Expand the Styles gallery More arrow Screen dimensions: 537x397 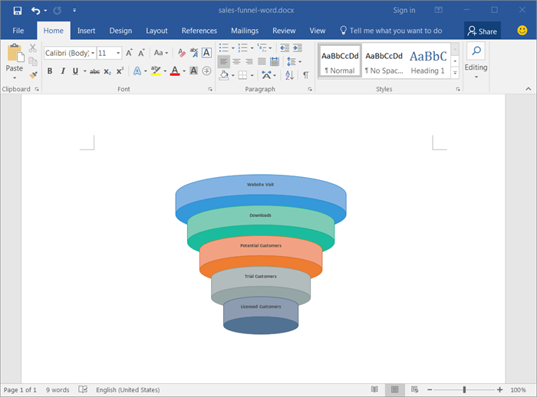[x=455, y=73]
